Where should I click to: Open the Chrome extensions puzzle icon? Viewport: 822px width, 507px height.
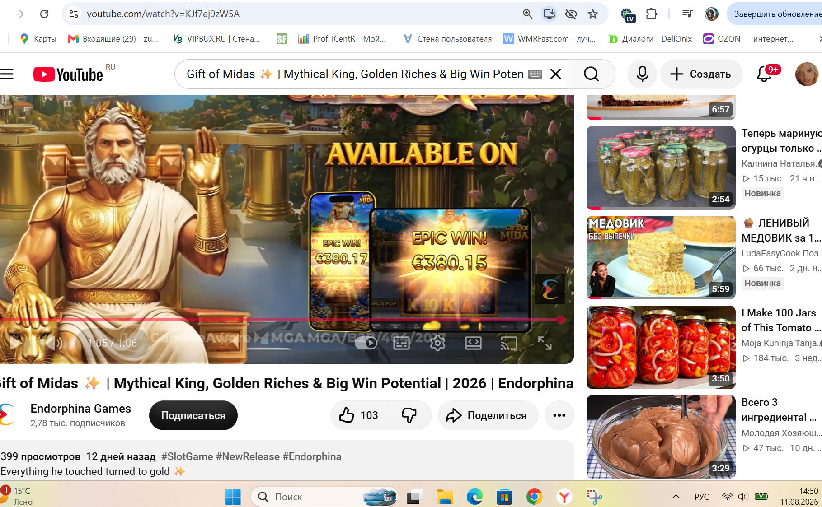click(x=651, y=14)
